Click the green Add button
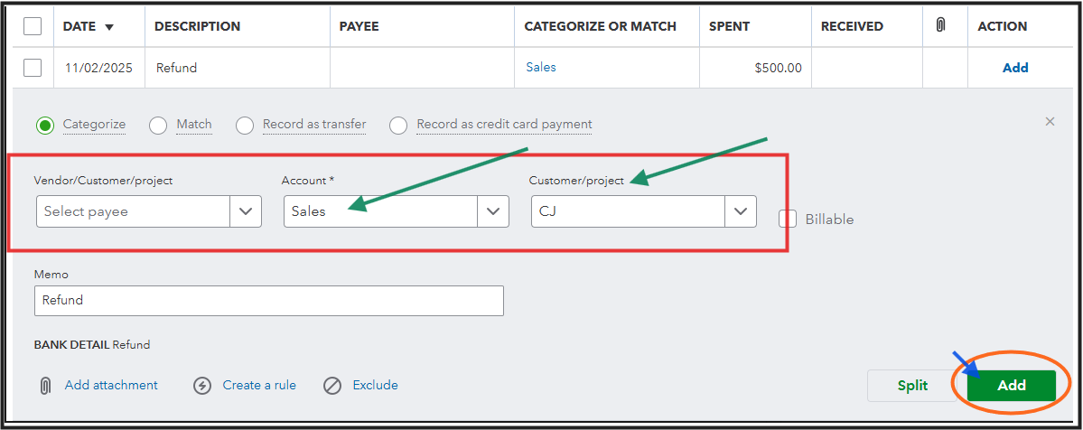This screenshot has height=430, width=1083. (1011, 386)
